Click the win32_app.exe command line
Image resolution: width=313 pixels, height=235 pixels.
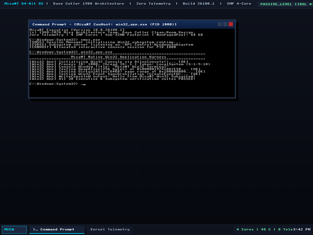point(71,52)
